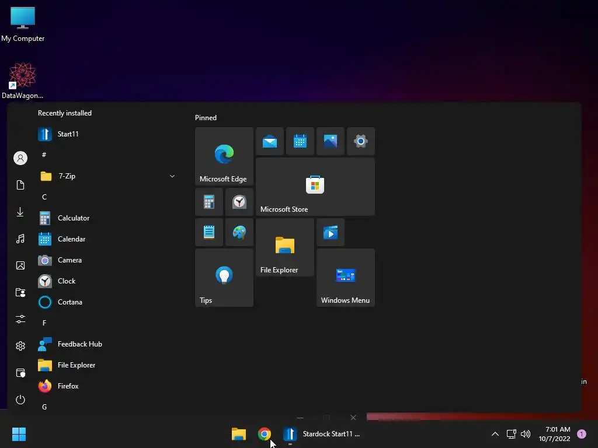Click the network icon in system tray

tap(512, 434)
